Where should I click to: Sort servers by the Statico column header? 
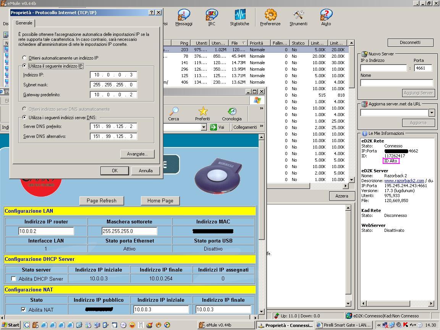pos(299,43)
